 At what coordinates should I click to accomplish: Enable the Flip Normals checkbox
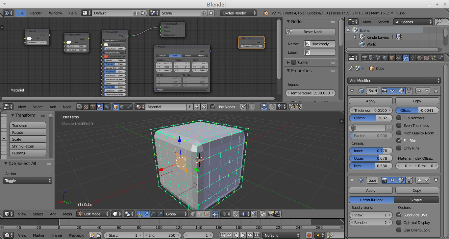(x=399, y=118)
